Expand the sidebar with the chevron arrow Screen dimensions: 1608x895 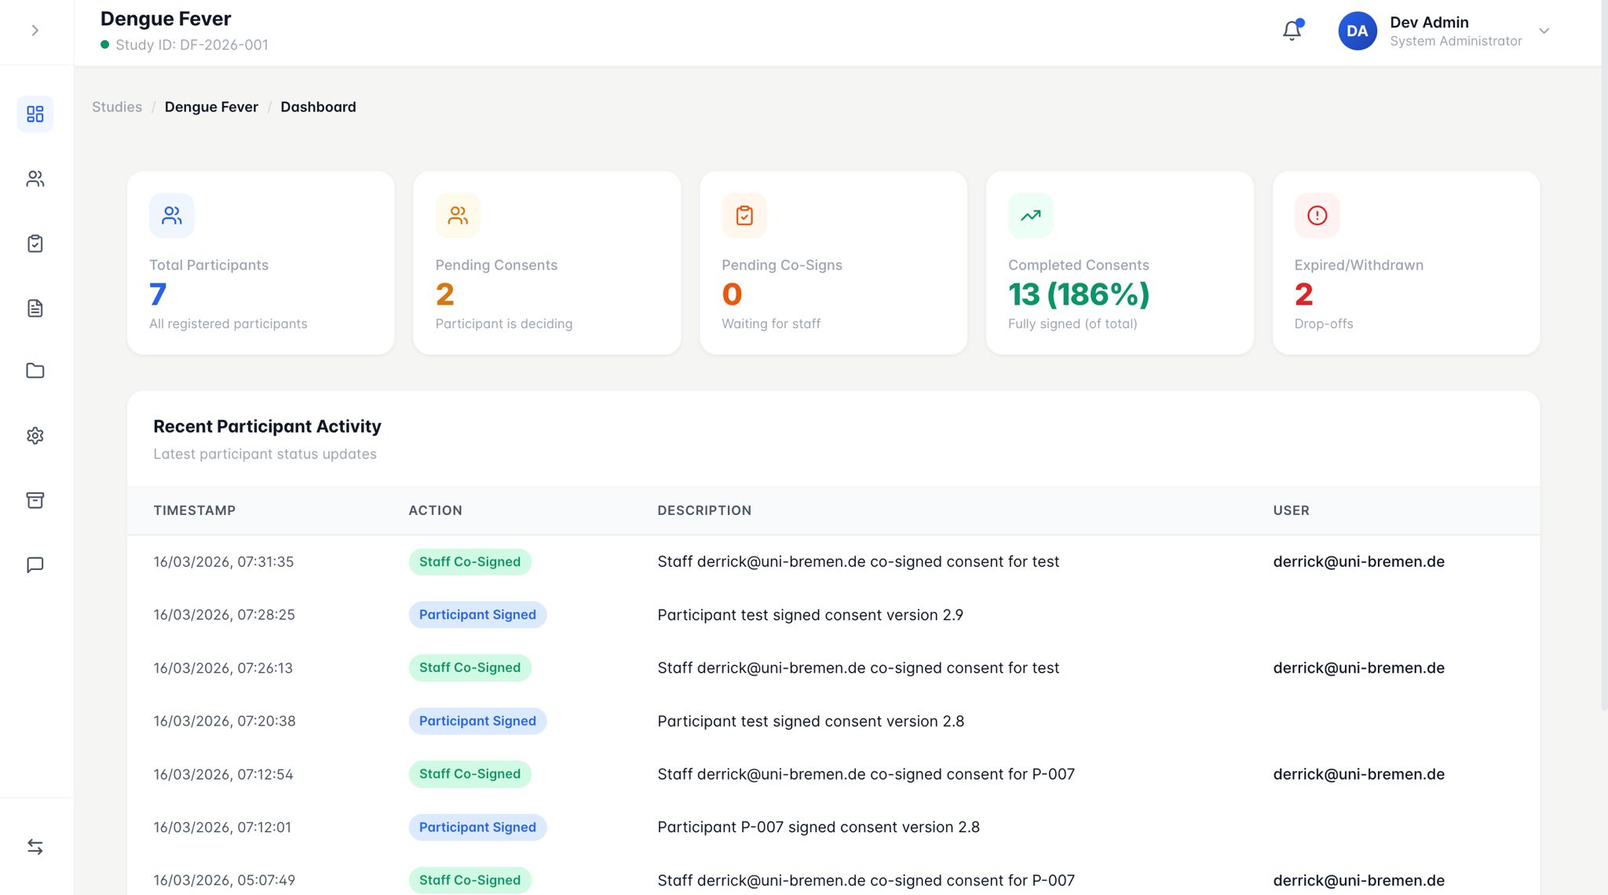[x=35, y=31]
